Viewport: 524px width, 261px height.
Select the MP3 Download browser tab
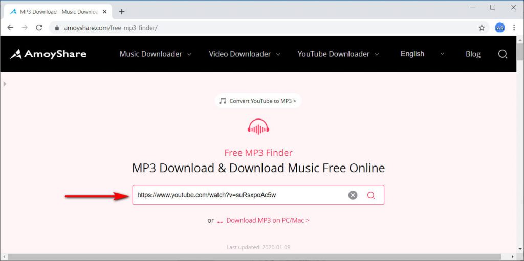(x=57, y=12)
